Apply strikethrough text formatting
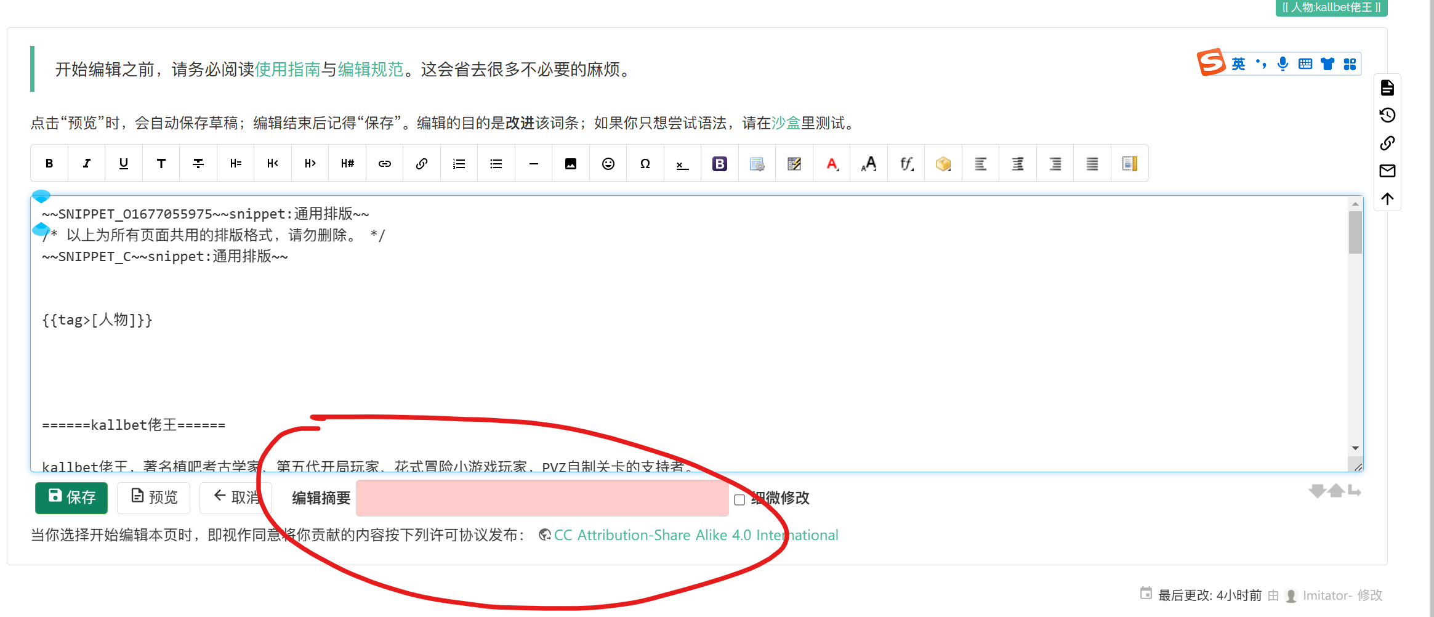The height and width of the screenshot is (617, 1434). pos(198,163)
